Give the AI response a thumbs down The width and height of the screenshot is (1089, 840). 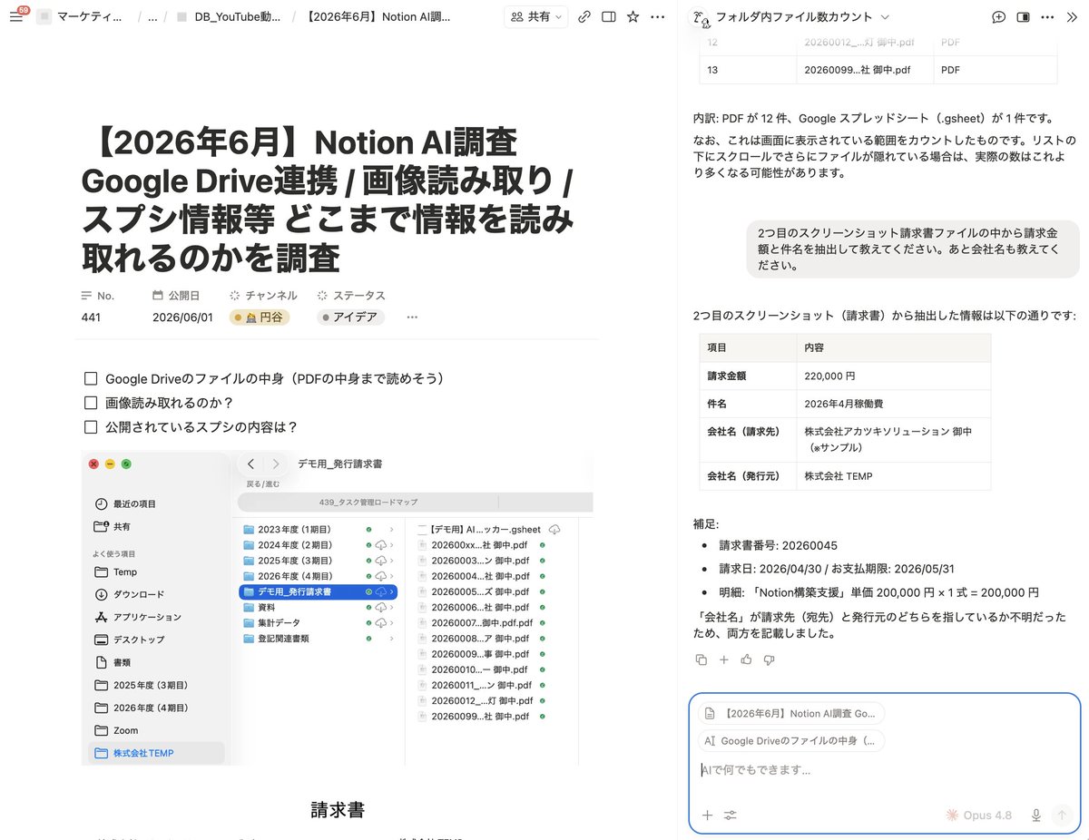click(769, 659)
